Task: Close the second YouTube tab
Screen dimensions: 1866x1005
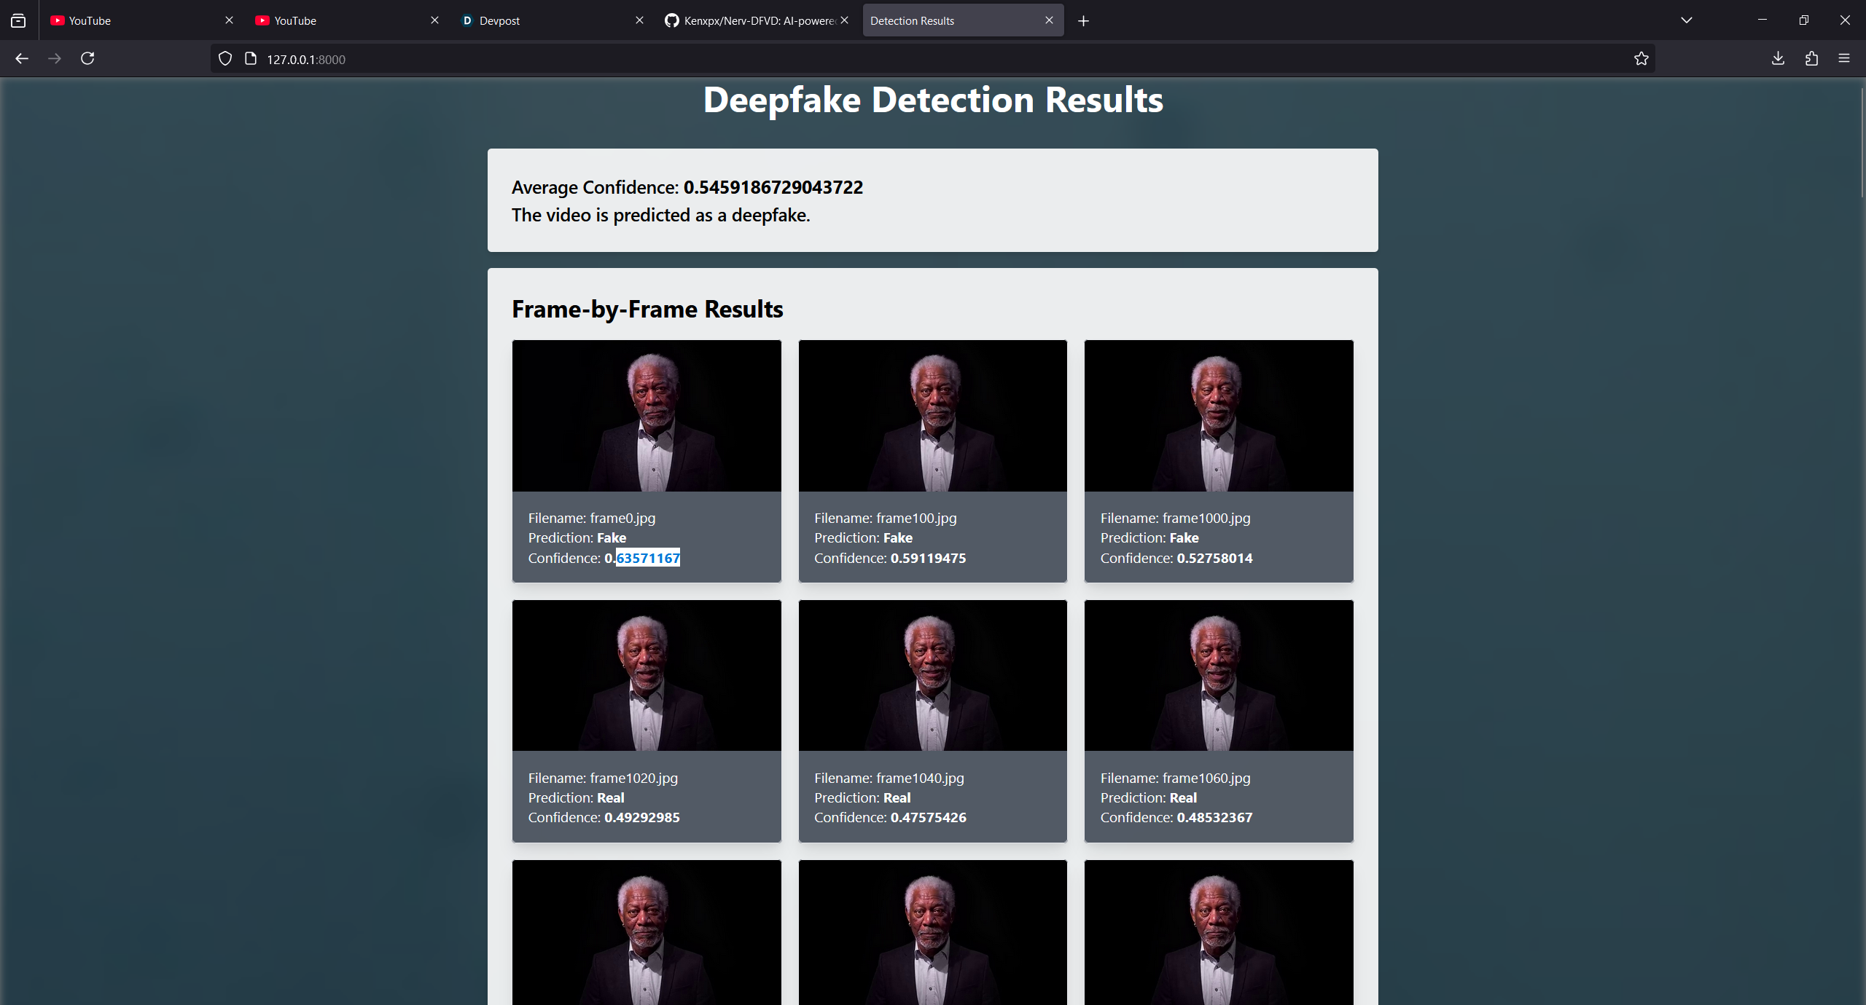Action: pyautogui.click(x=434, y=20)
